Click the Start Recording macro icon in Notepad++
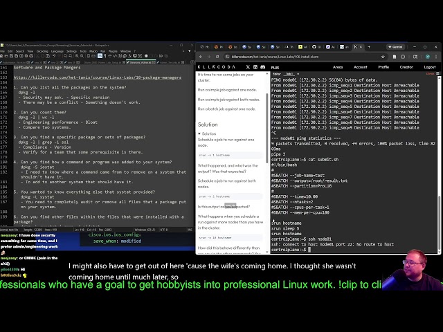The height and width of the screenshot is (332, 443). click(146, 56)
